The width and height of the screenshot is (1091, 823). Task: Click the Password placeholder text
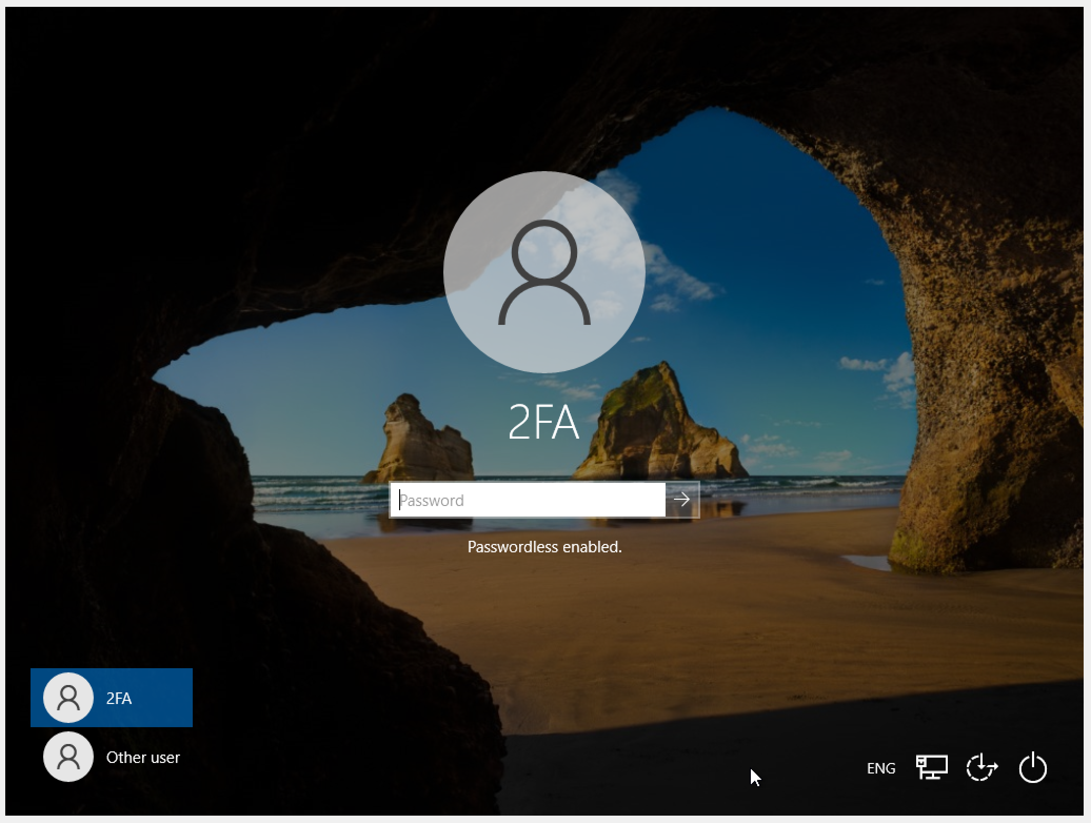432,500
